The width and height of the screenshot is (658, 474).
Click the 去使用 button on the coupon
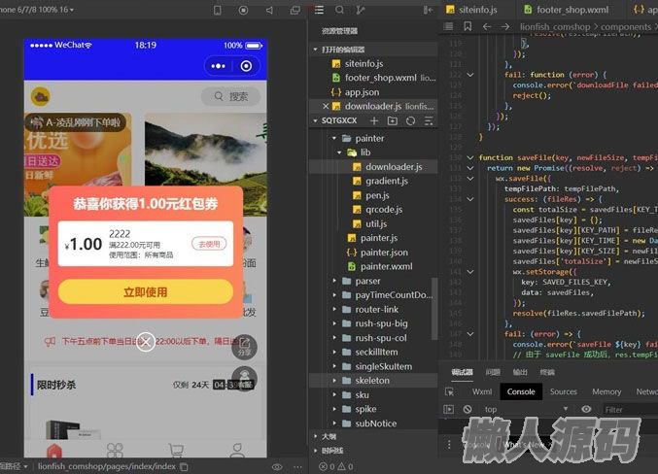coord(209,244)
